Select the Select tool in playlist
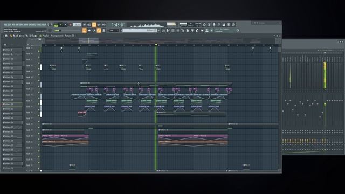The height and width of the screenshot is (194, 345). click(x=30, y=36)
